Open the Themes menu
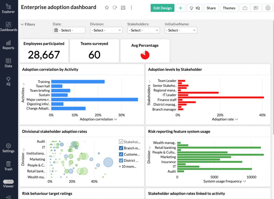Viewport: 274px width, 199px height. point(229,8)
